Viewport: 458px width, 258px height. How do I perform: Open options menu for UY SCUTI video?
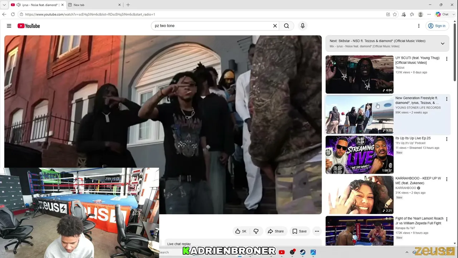(447, 59)
